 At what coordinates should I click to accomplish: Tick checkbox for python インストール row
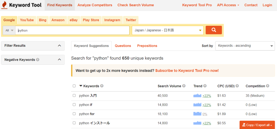[74, 123]
